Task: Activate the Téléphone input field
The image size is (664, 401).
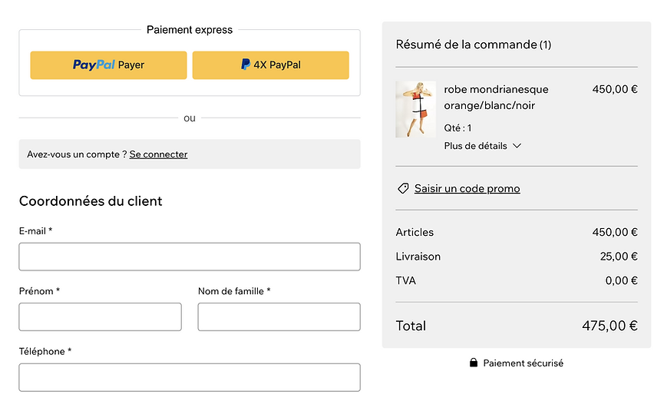Action: (x=190, y=377)
